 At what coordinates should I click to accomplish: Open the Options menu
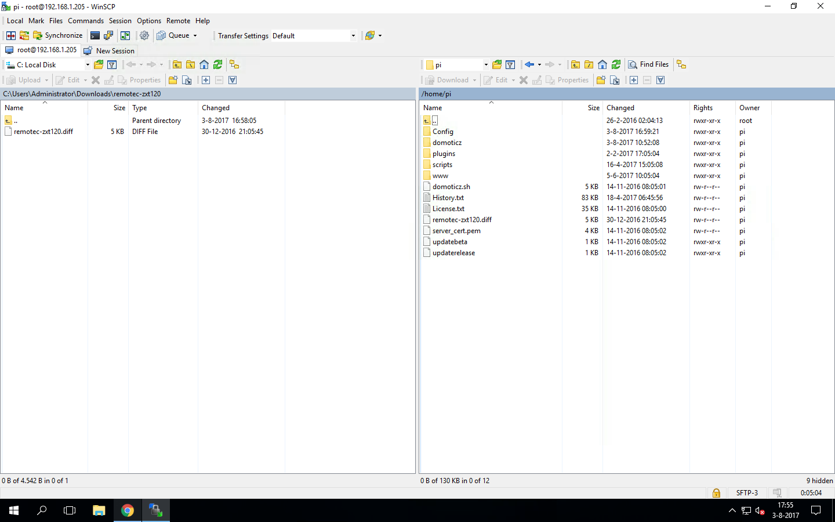point(149,21)
